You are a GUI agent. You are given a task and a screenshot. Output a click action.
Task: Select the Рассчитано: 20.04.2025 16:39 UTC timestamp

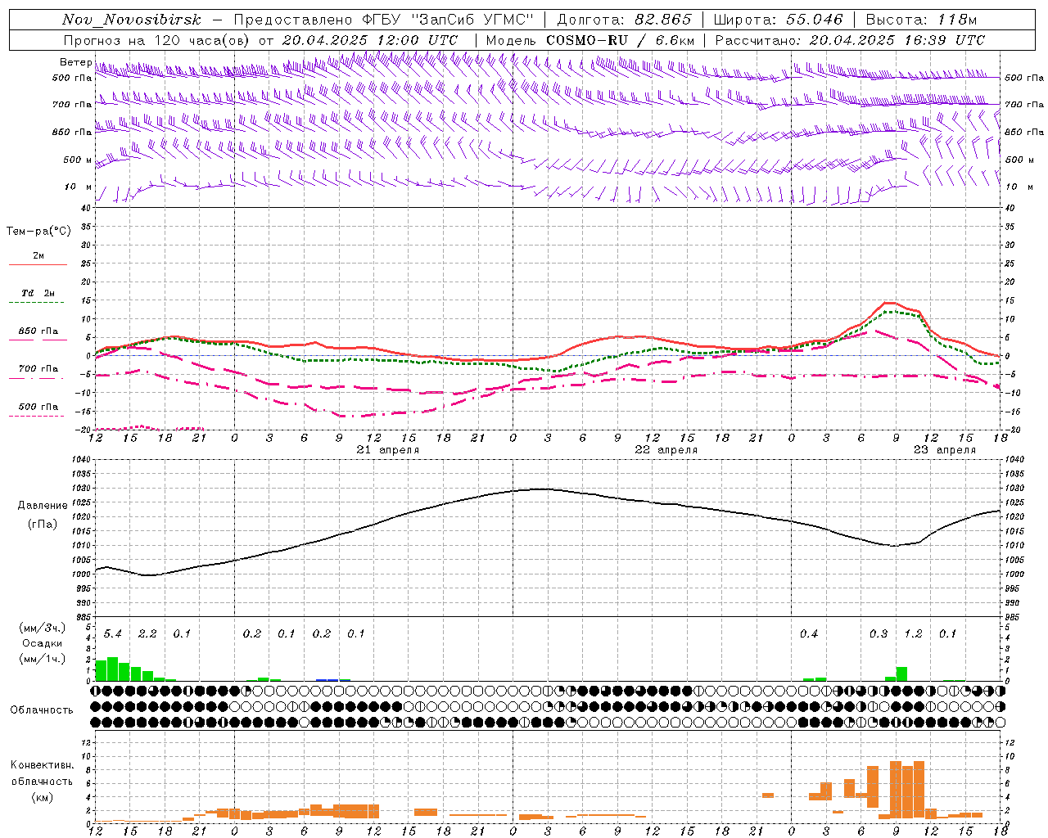tap(850, 39)
